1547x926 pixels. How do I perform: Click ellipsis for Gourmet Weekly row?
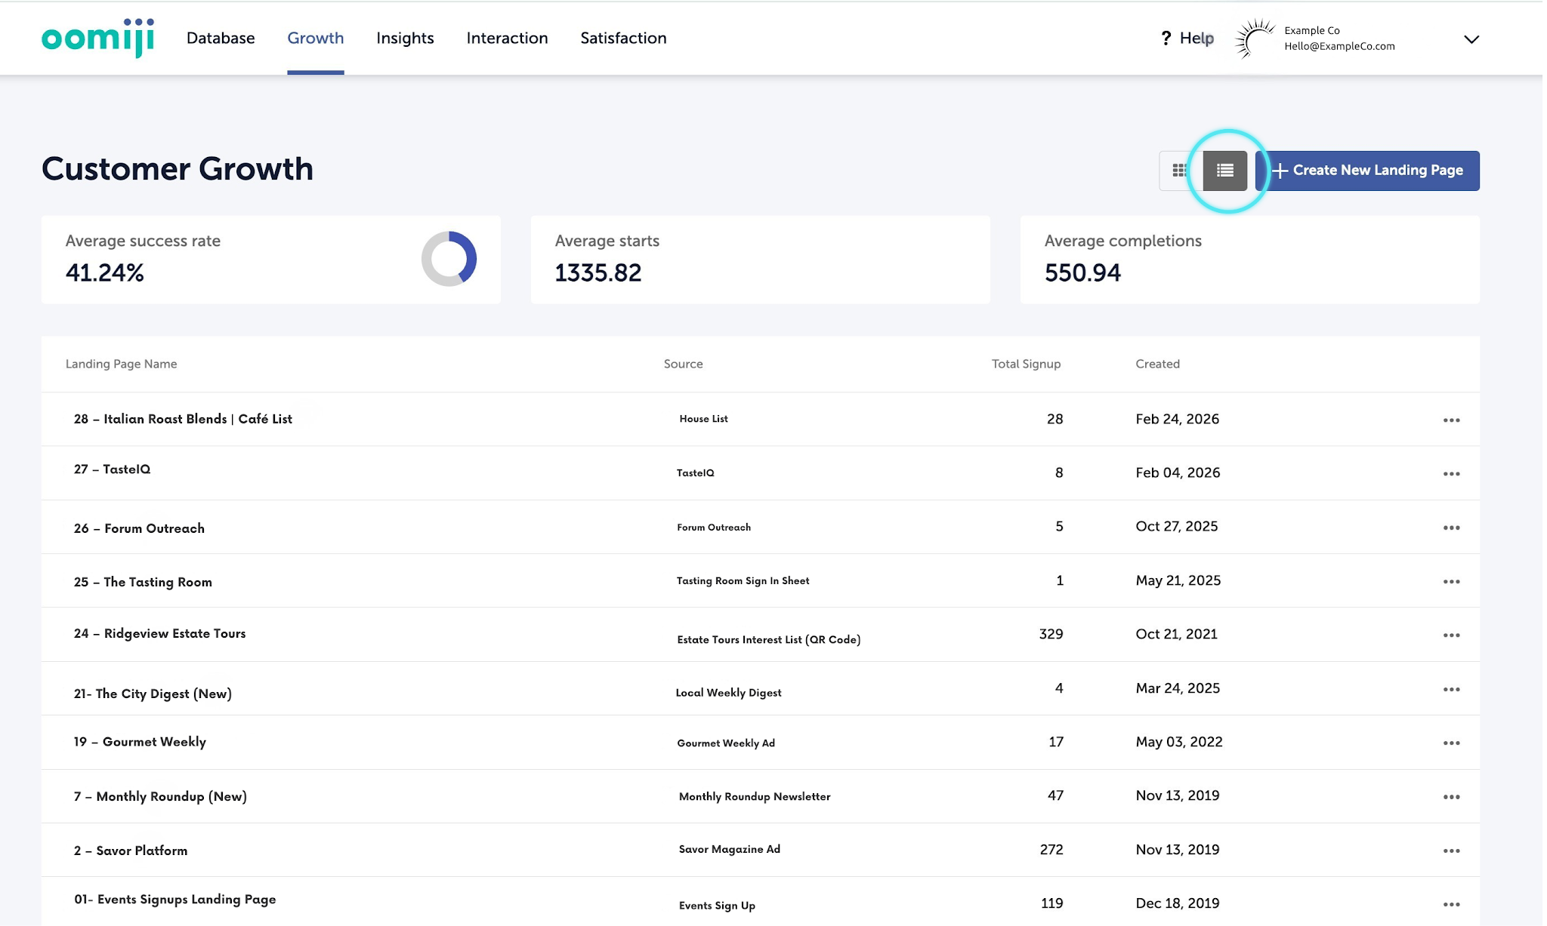pos(1451,743)
